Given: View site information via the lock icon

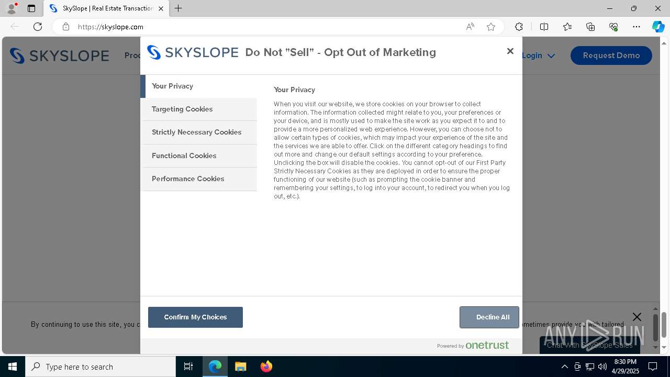Looking at the screenshot, I should [66, 27].
